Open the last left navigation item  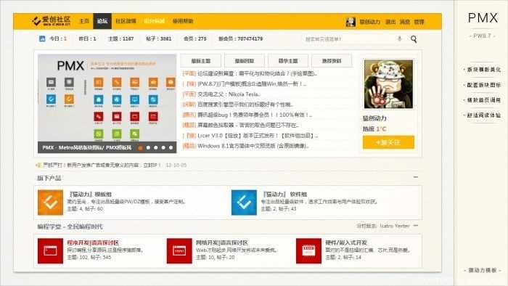tap(183, 21)
